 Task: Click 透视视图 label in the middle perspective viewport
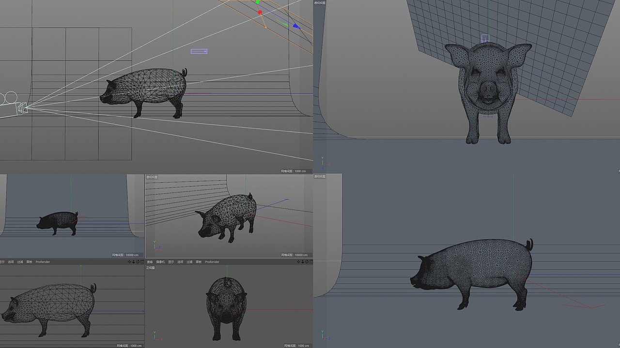tap(152, 177)
